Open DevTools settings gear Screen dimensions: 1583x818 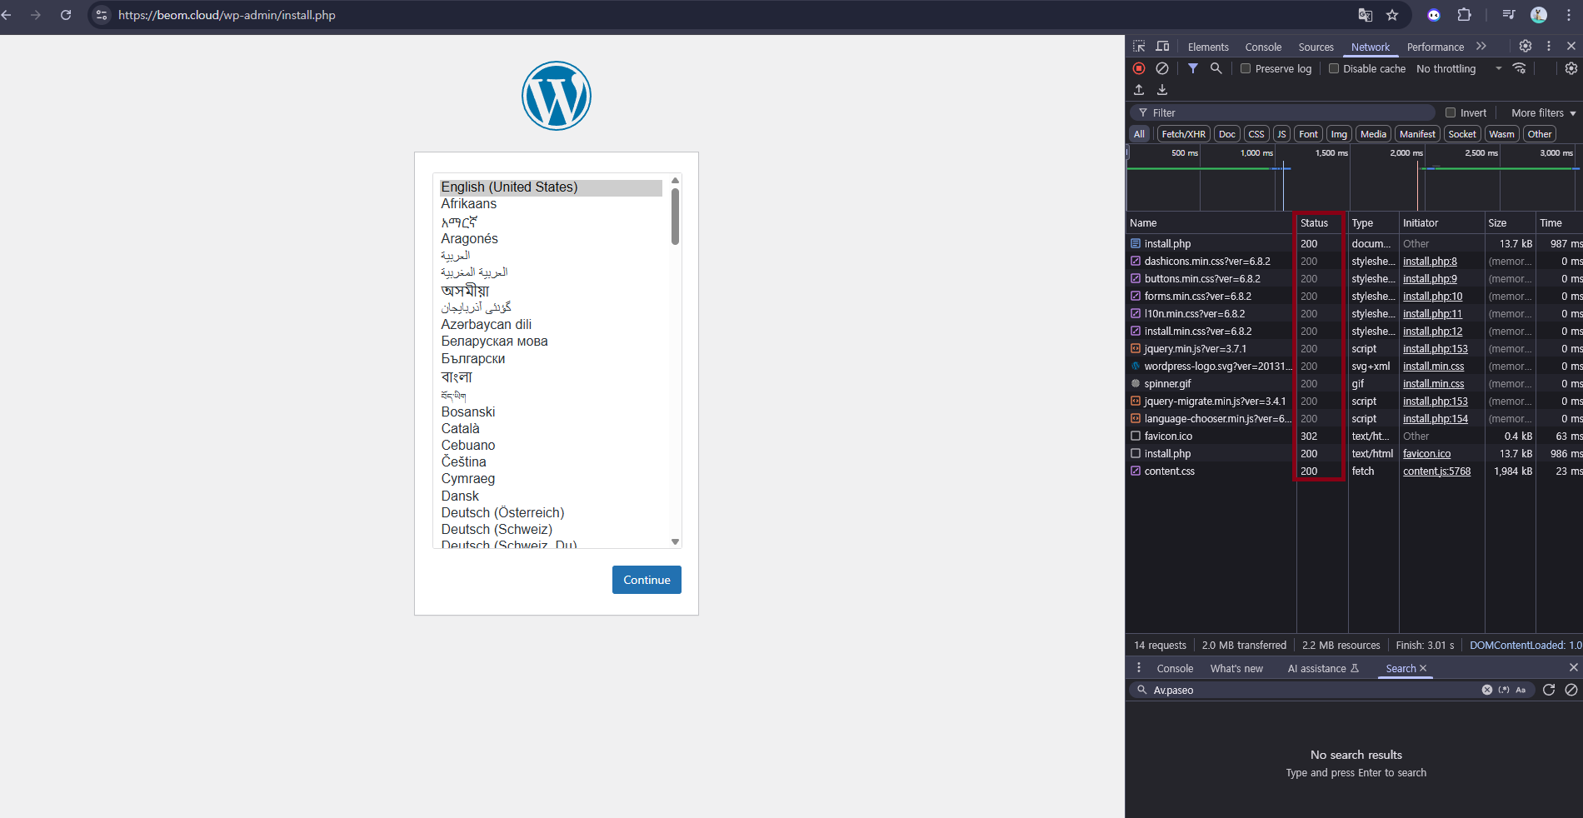(1526, 47)
